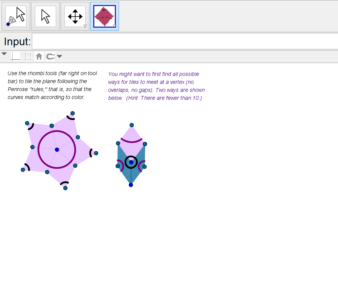Screen dimensions: 338x285
Task: Open the point capturing magnet icon
Action: pyautogui.click(x=50, y=56)
